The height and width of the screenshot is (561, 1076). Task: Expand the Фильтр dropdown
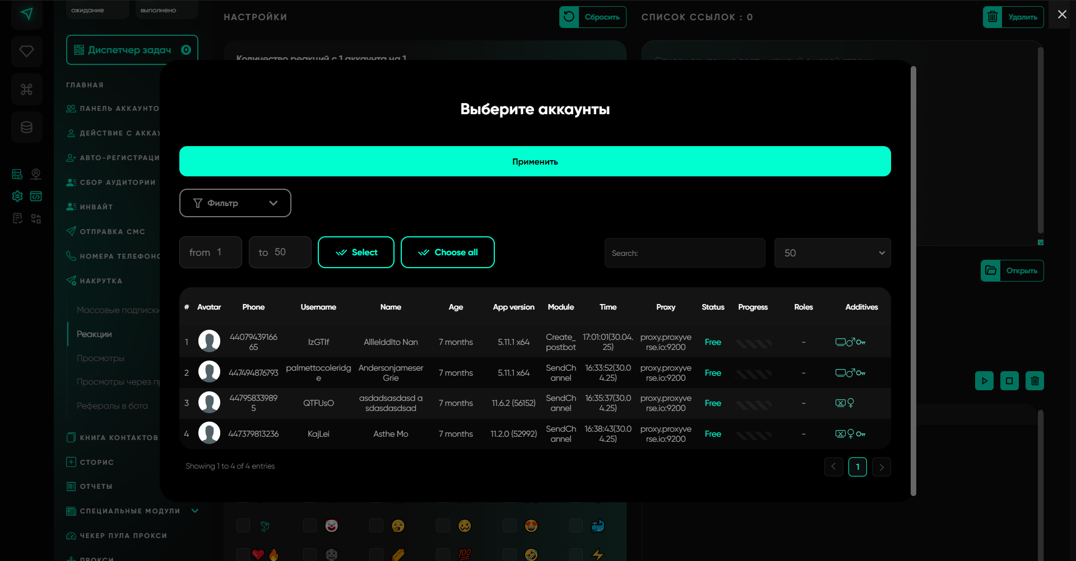pyautogui.click(x=235, y=203)
